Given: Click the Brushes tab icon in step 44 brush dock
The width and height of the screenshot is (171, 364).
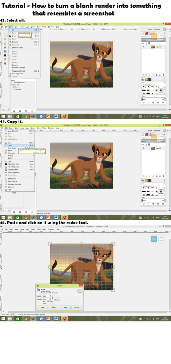Looking at the screenshot, I should coord(143,181).
